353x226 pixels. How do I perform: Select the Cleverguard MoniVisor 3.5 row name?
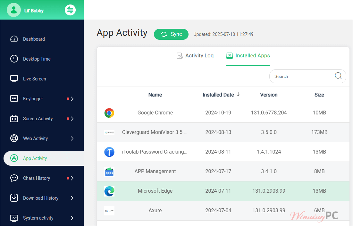point(155,132)
